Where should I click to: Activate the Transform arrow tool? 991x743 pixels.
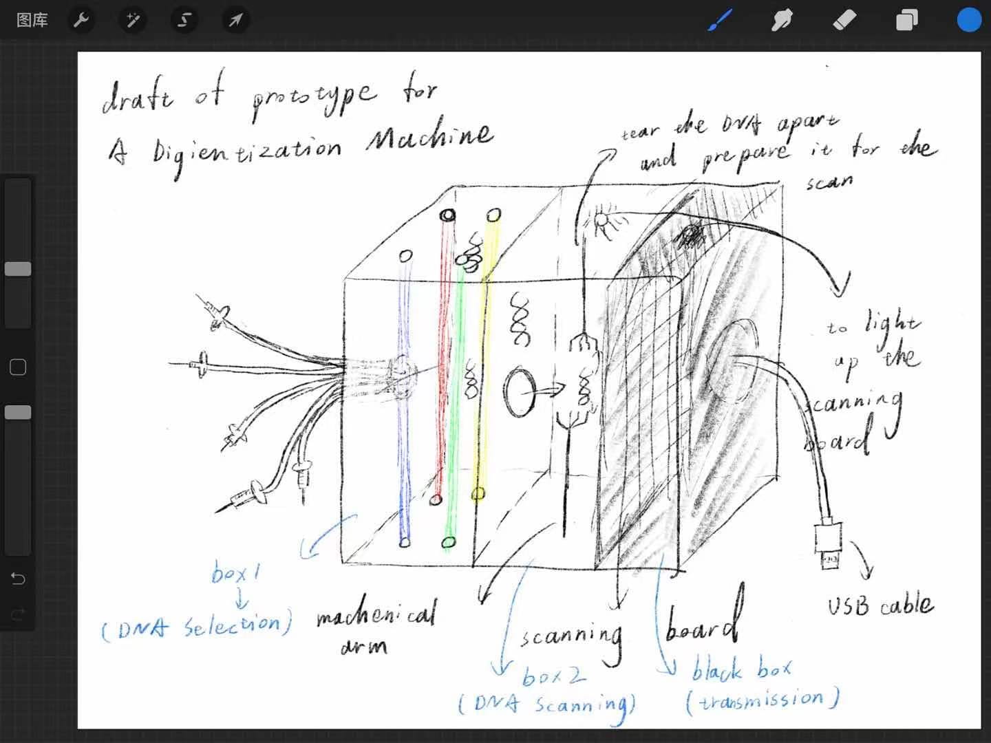pos(235,21)
